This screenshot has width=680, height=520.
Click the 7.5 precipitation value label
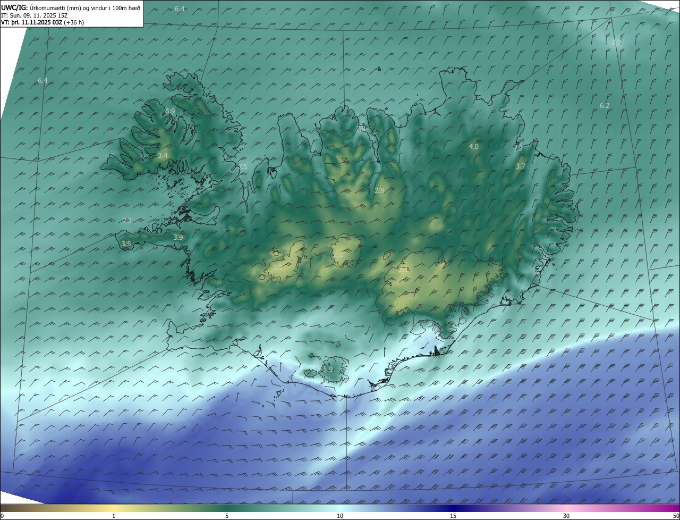(x=243, y=166)
